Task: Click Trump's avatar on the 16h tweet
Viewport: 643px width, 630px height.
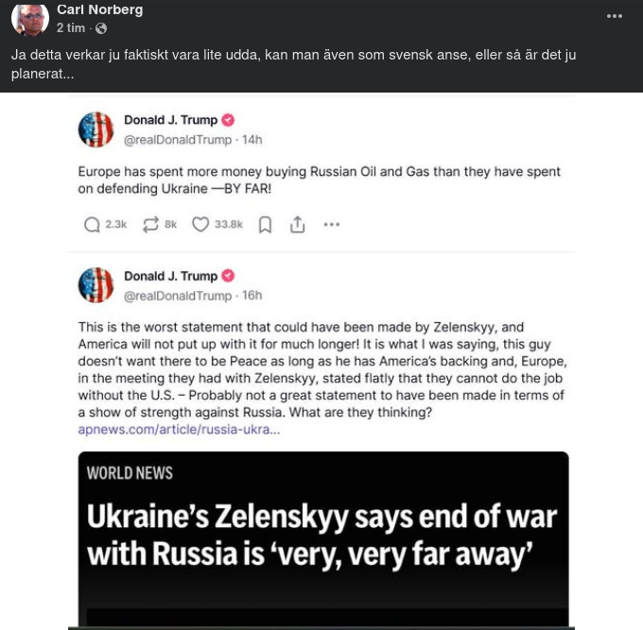Action: tap(96, 285)
